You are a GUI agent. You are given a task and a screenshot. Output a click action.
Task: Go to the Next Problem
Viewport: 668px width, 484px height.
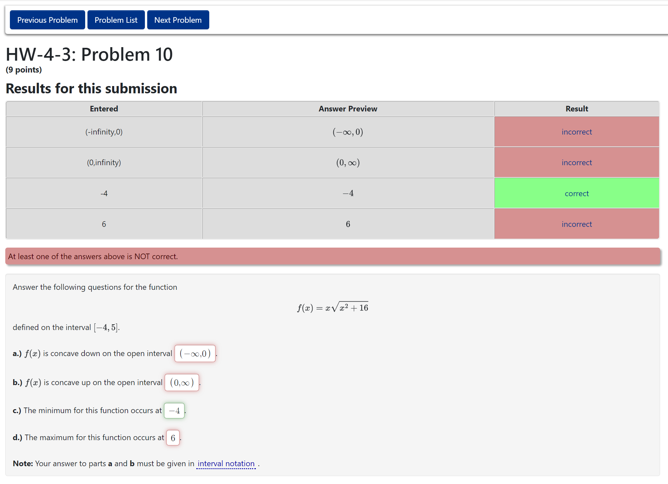click(x=178, y=20)
